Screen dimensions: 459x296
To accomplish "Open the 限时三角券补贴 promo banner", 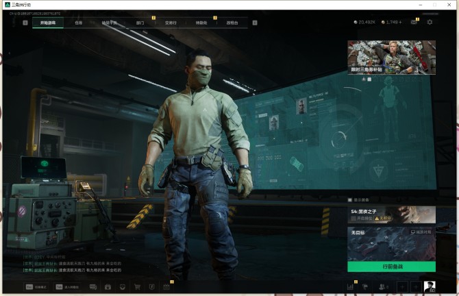I will click(x=392, y=58).
